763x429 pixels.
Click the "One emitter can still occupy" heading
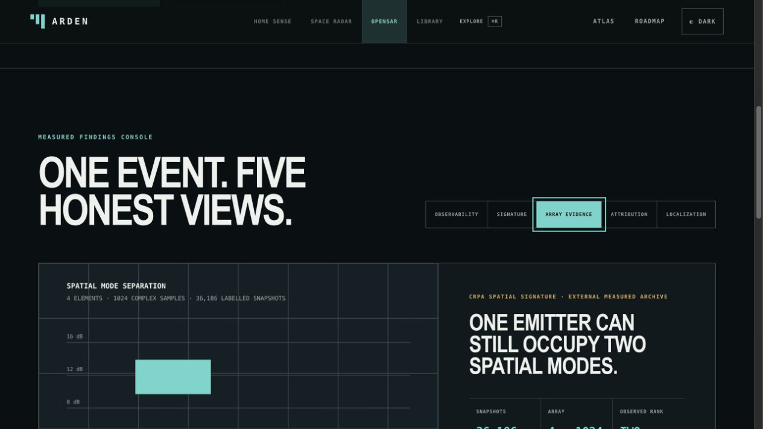click(x=557, y=344)
